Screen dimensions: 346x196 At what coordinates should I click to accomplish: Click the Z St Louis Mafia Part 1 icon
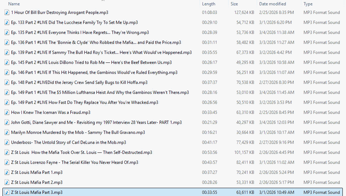tap(7, 172)
